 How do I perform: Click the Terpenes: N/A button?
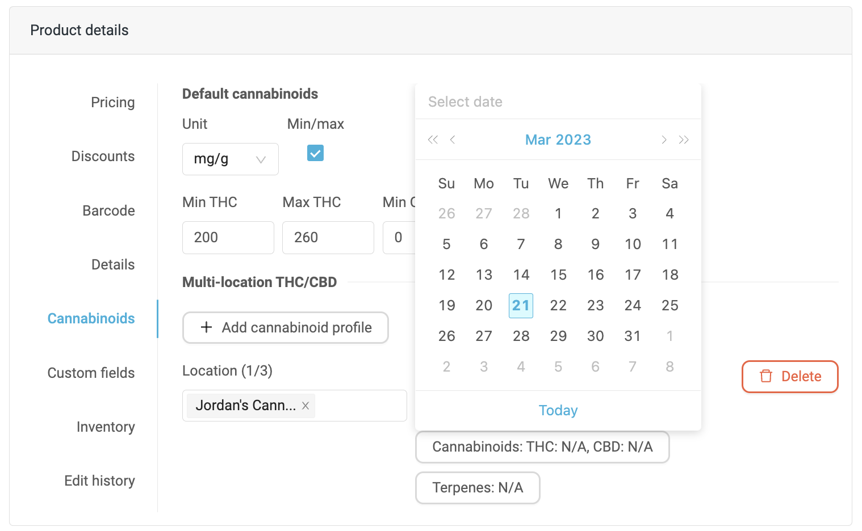(x=478, y=488)
